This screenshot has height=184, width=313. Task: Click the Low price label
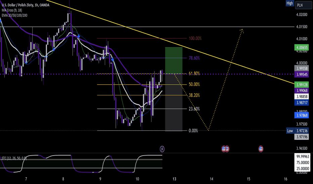pos(290,131)
